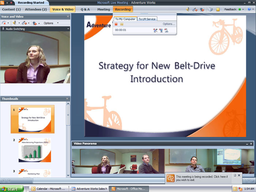Close the Voice and Video panel
The width and height of the screenshot is (256, 192).
tap(68, 16)
